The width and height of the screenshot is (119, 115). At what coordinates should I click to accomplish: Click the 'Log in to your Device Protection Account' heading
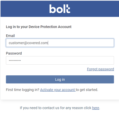pyautogui.click(x=39, y=27)
